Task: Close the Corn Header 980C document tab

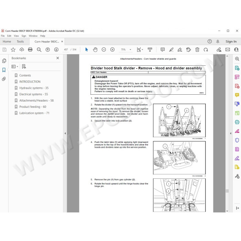Action: click(62, 42)
